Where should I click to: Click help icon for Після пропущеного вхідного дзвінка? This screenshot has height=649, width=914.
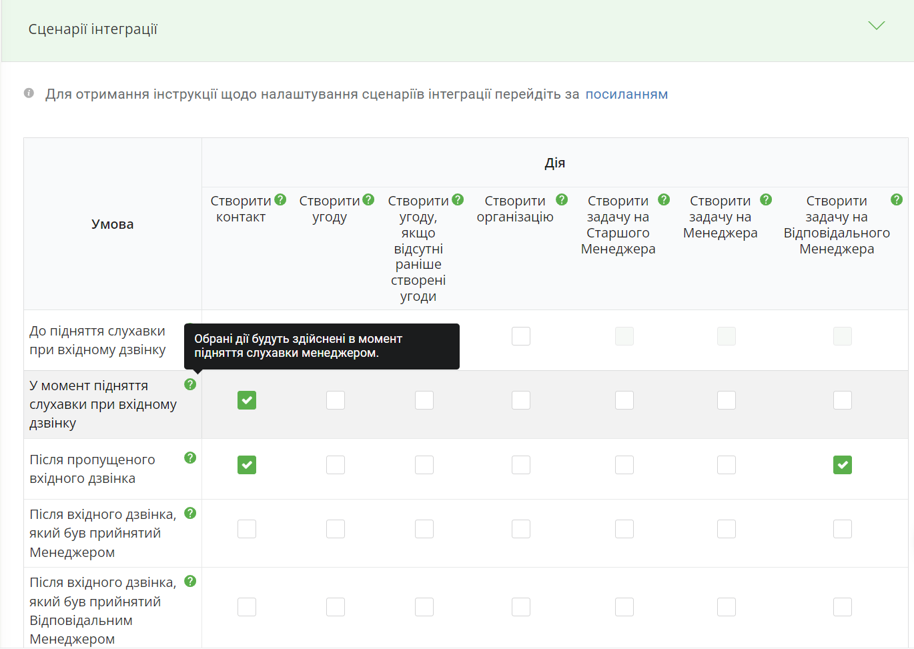[x=190, y=458]
